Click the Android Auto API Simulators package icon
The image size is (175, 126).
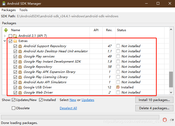click(20, 82)
